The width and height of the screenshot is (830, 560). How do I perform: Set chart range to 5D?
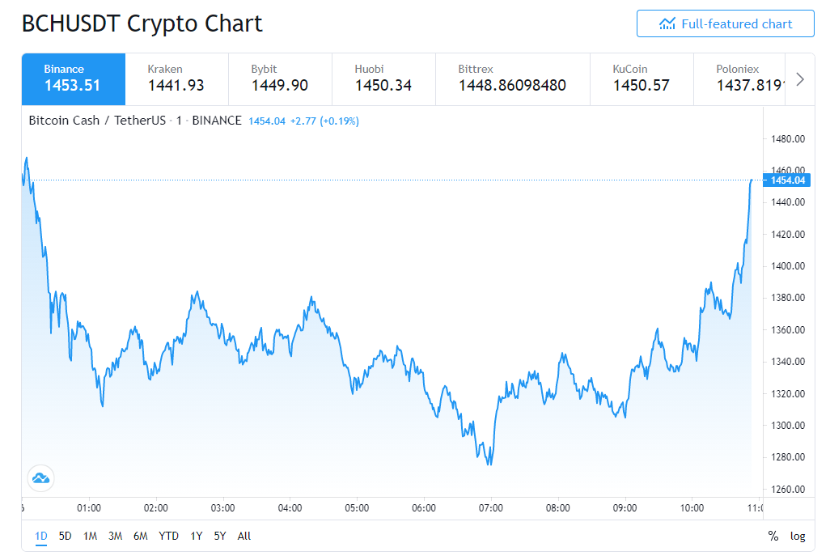click(x=65, y=537)
